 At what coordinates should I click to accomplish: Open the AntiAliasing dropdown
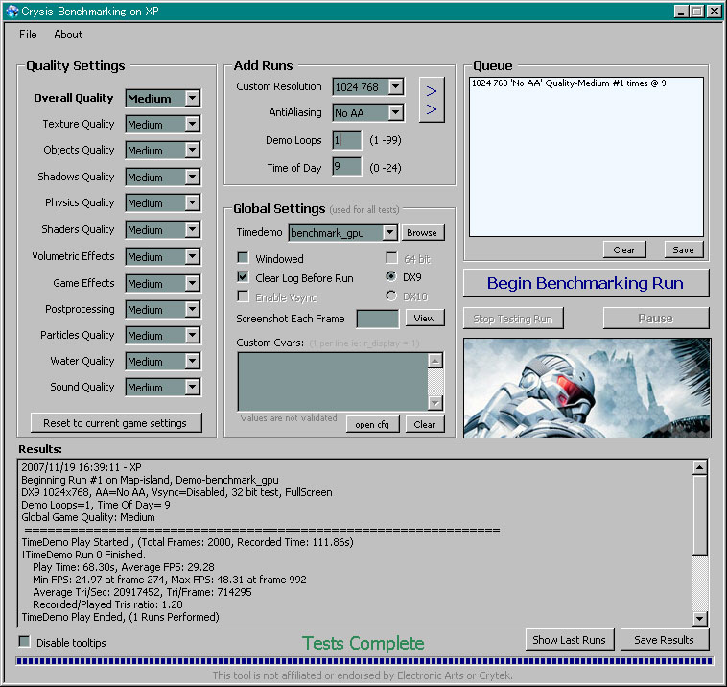tap(395, 112)
